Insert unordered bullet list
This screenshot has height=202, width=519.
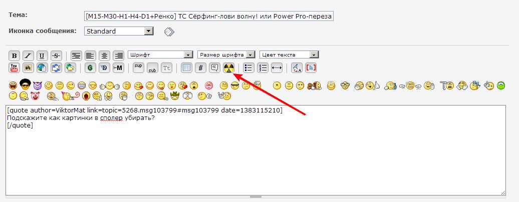pyautogui.click(x=248, y=68)
